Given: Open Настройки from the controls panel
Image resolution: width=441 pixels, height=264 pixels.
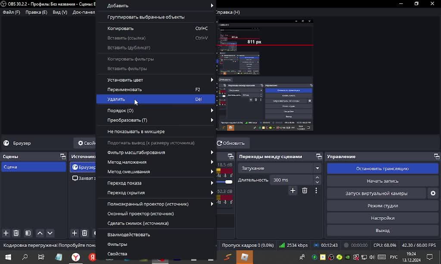Looking at the screenshot, I should [x=382, y=218].
